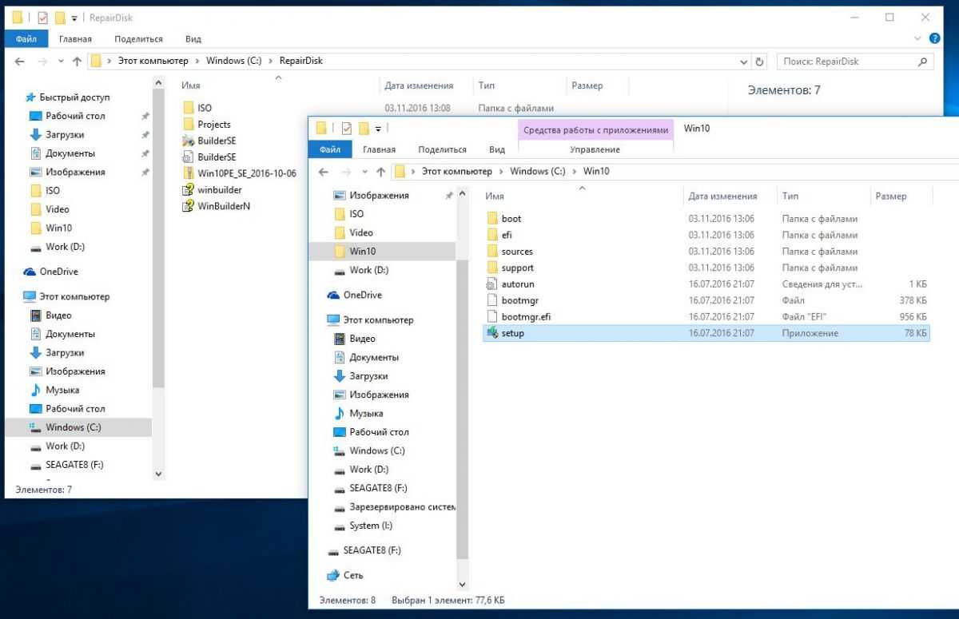This screenshot has width=959, height=619.
Task: Open address bar history dropdown in RepairDisk
Action: [745, 62]
